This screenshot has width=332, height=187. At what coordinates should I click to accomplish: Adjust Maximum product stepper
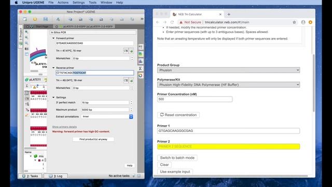point(131,110)
